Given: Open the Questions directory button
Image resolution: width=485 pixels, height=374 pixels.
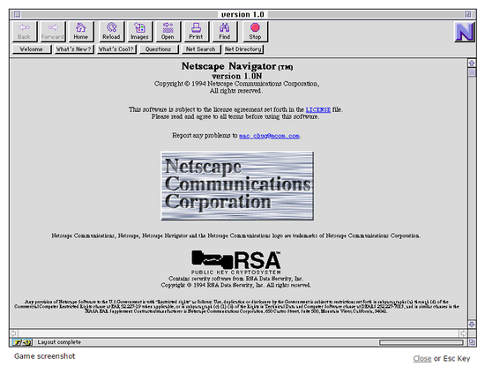Looking at the screenshot, I should pos(159,49).
